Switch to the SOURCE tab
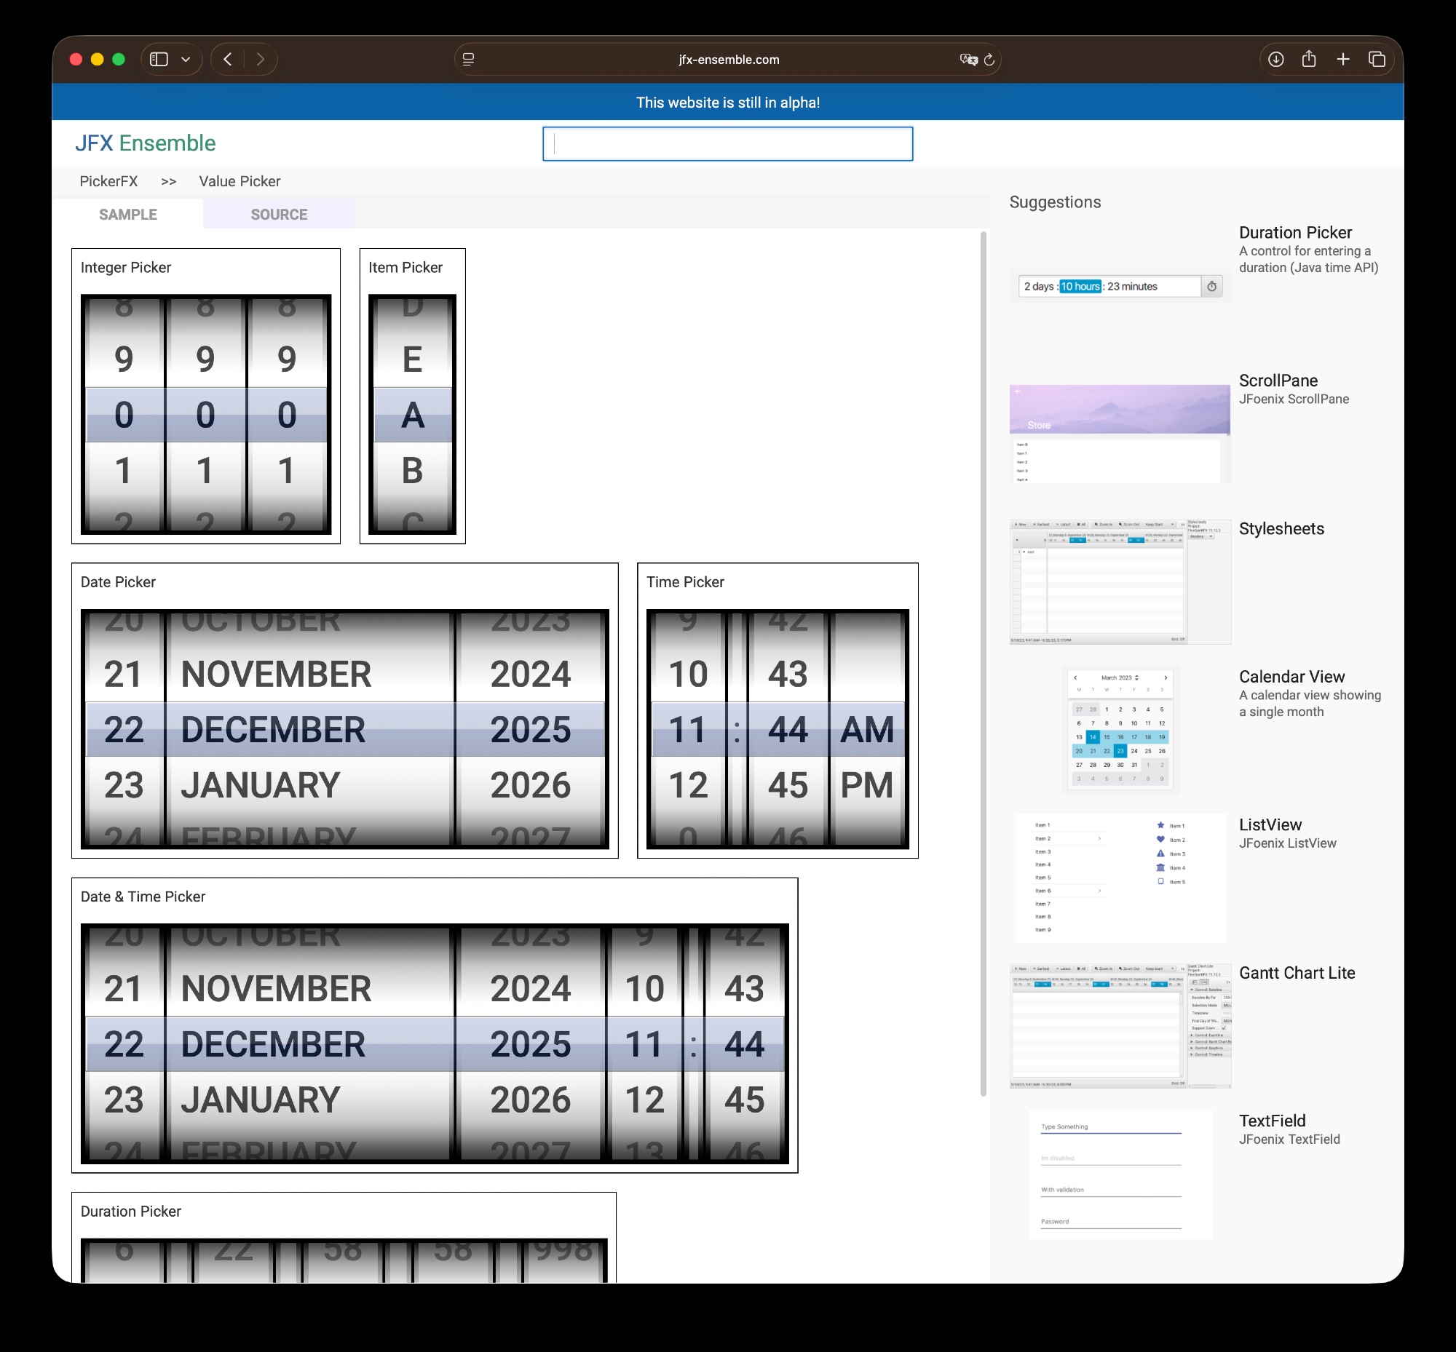1456x1352 pixels. pyautogui.click(x=279, y=215)
